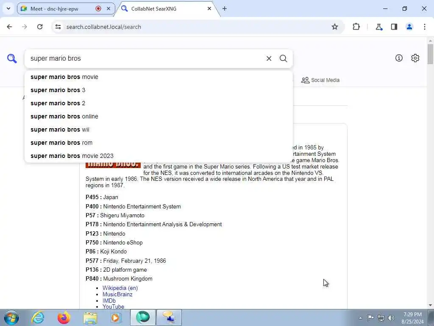Open Chrome Labs flask icon

(x=378, y=27)
